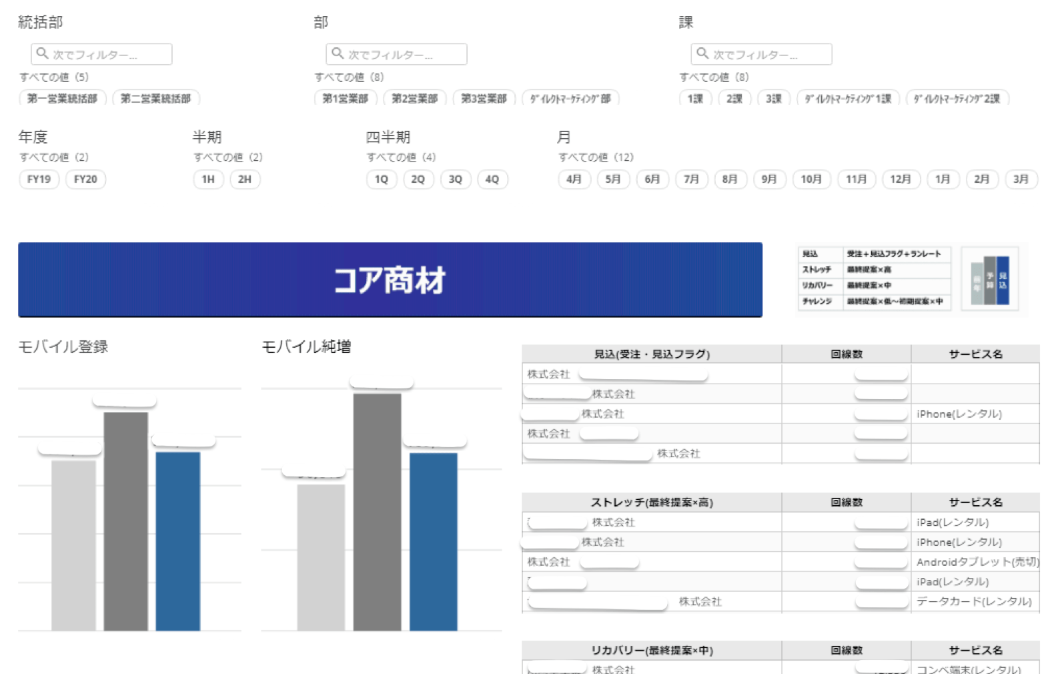Focus the 部 filter text field

[396, 54]
